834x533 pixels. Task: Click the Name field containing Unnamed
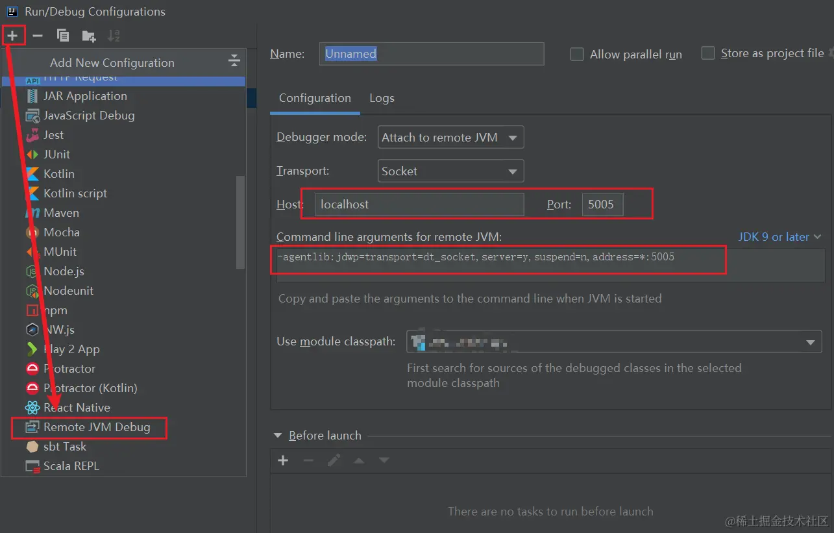[x=432, y=54]
